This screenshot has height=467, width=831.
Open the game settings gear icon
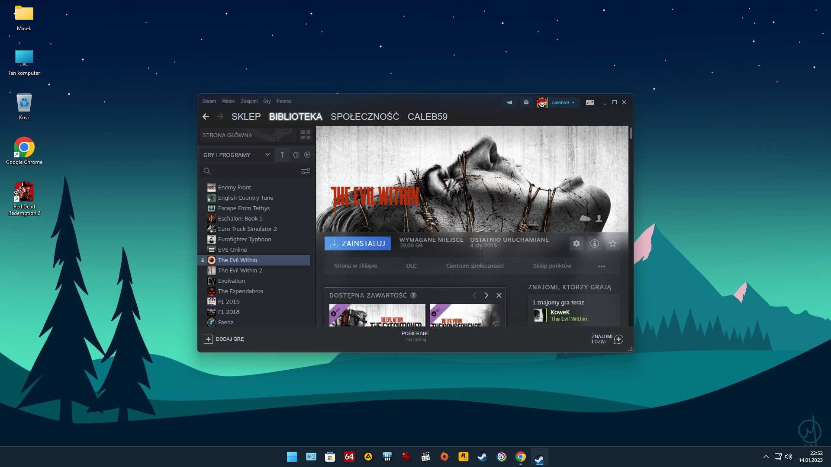pyautogui.click(x=577, y=243)
